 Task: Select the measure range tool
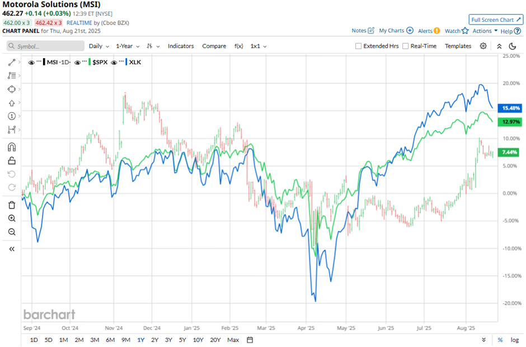(11, 130)
